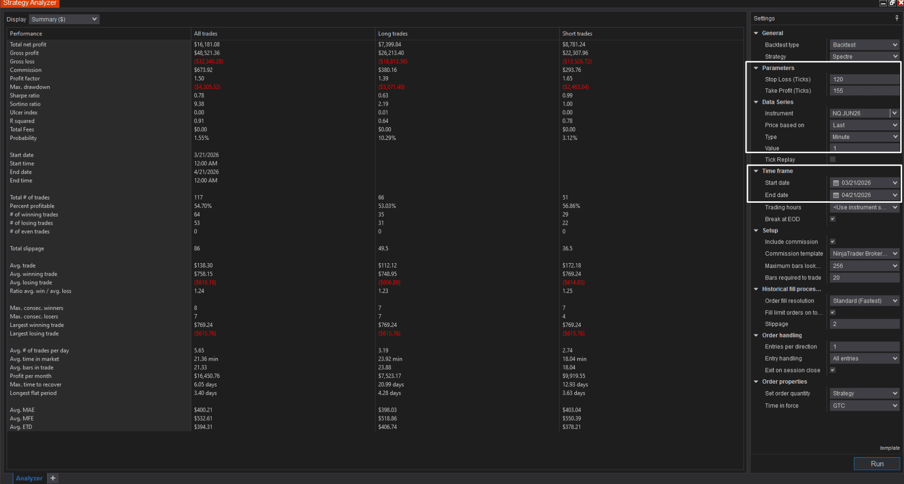Open the template link
904x484 pixels.
(889, 448)
